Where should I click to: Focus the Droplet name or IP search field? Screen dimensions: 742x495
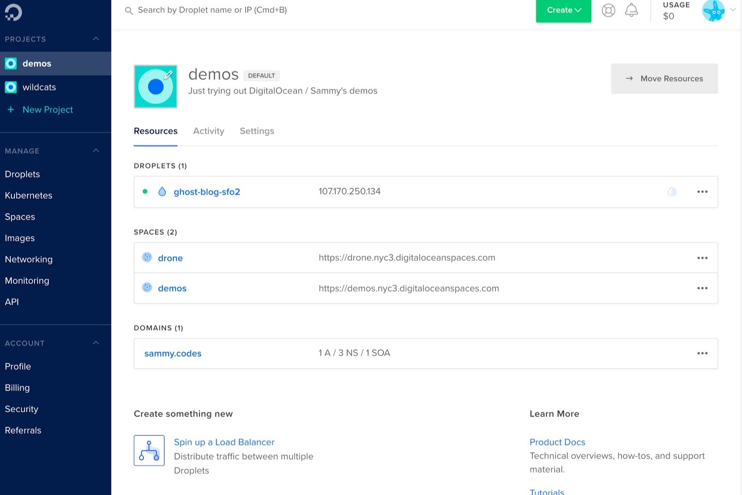212,10
